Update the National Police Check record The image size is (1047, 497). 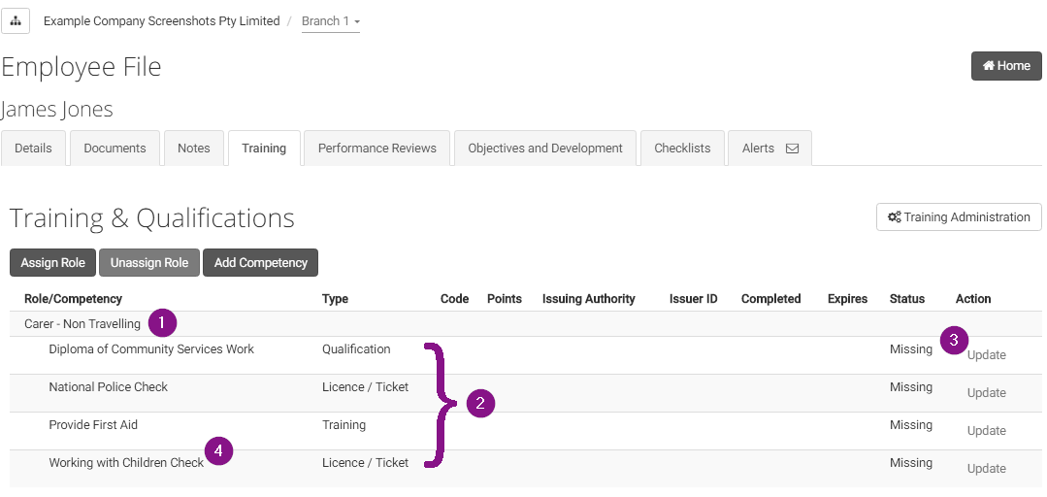click(x=986, y=393)
